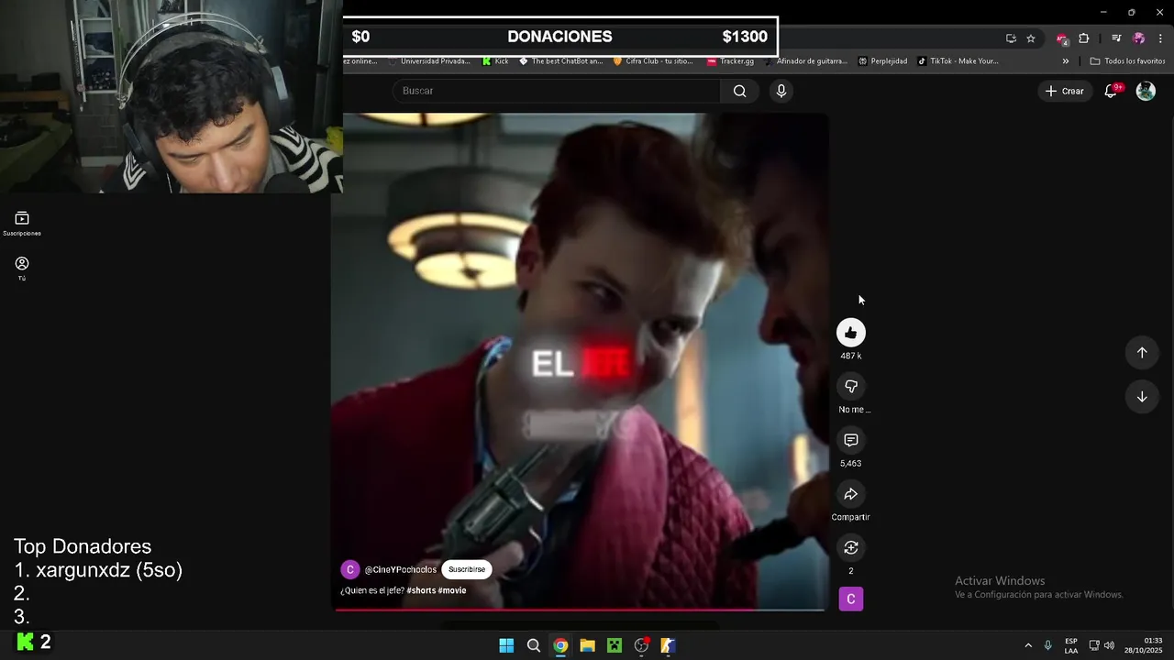Expand the hidden bookmarks chevron

pyautogui.click(x=1066, y=61)
